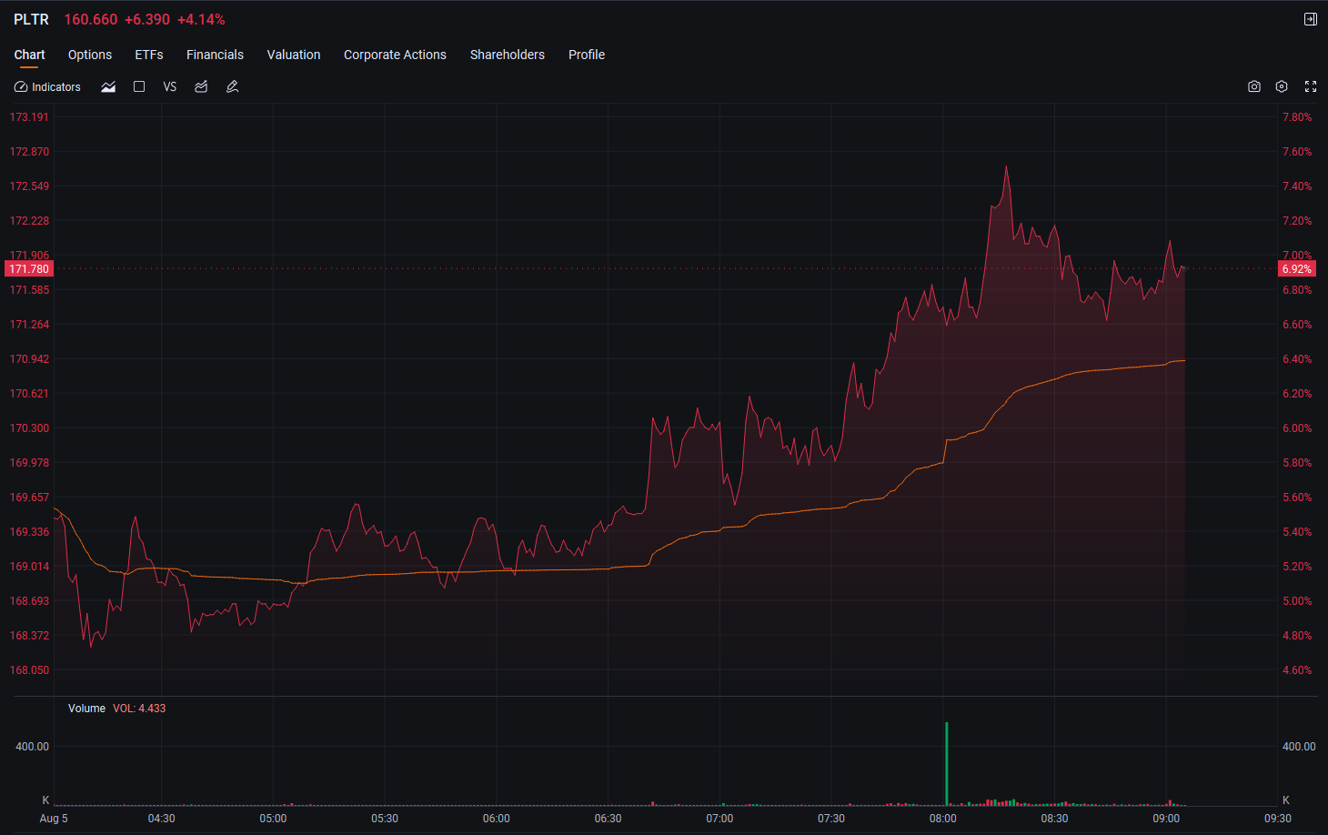Select the 171.780 current price label
1328x835 pixels.
[29, 269]
